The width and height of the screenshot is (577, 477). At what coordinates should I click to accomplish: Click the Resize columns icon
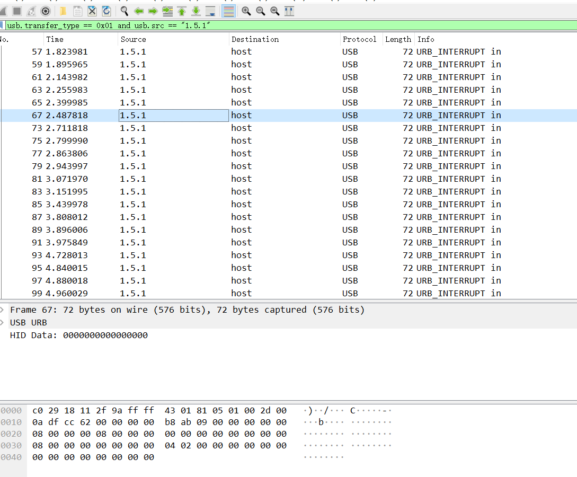(289, 11)
